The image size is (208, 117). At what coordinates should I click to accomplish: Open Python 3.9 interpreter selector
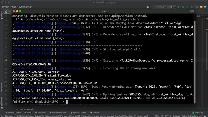coord(192,116)
